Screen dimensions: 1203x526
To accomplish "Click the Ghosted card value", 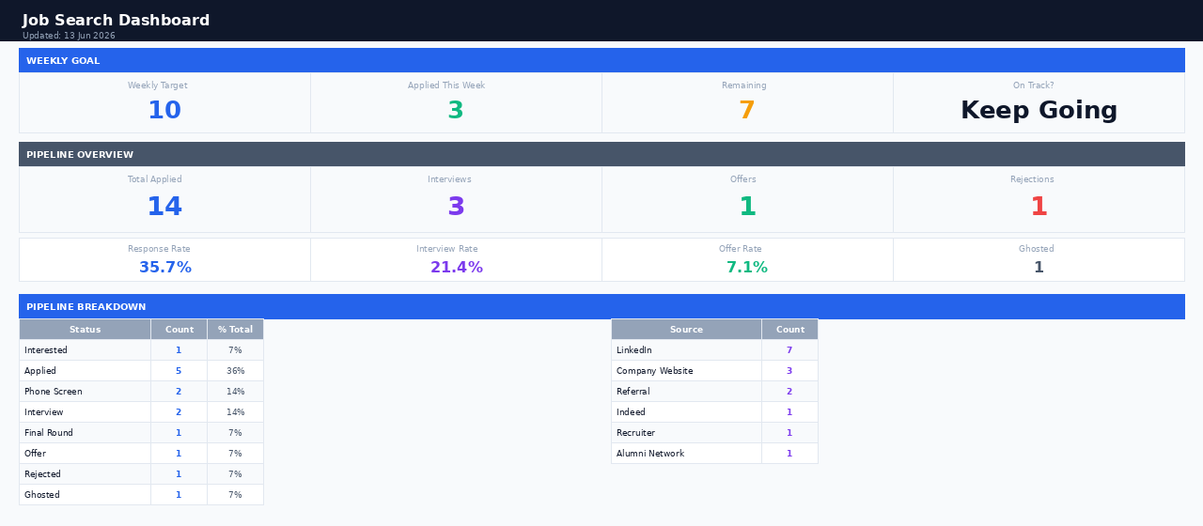I will coord(1039,268).
